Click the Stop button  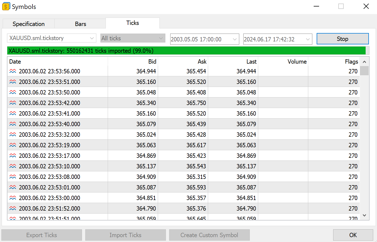point(343,39)
